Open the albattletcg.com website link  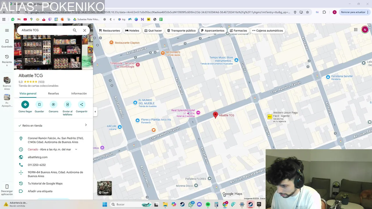37,157
